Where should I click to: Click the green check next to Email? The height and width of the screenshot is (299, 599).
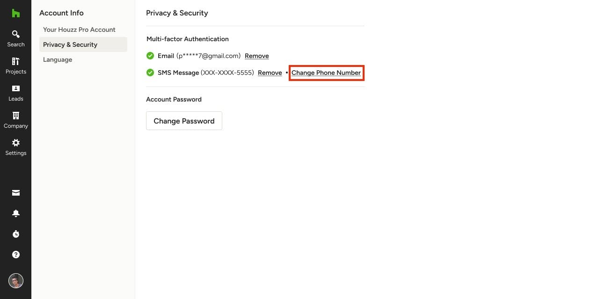coord(150,56)
